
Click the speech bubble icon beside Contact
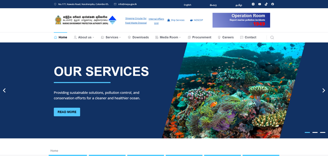(x=242, y=38)
